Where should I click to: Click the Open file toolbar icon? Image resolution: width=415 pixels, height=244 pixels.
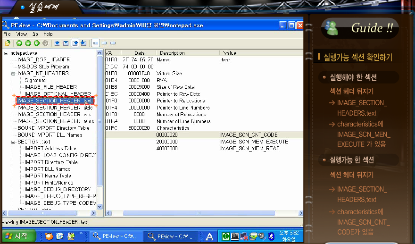pyautogui.click(x=8, y=43)
